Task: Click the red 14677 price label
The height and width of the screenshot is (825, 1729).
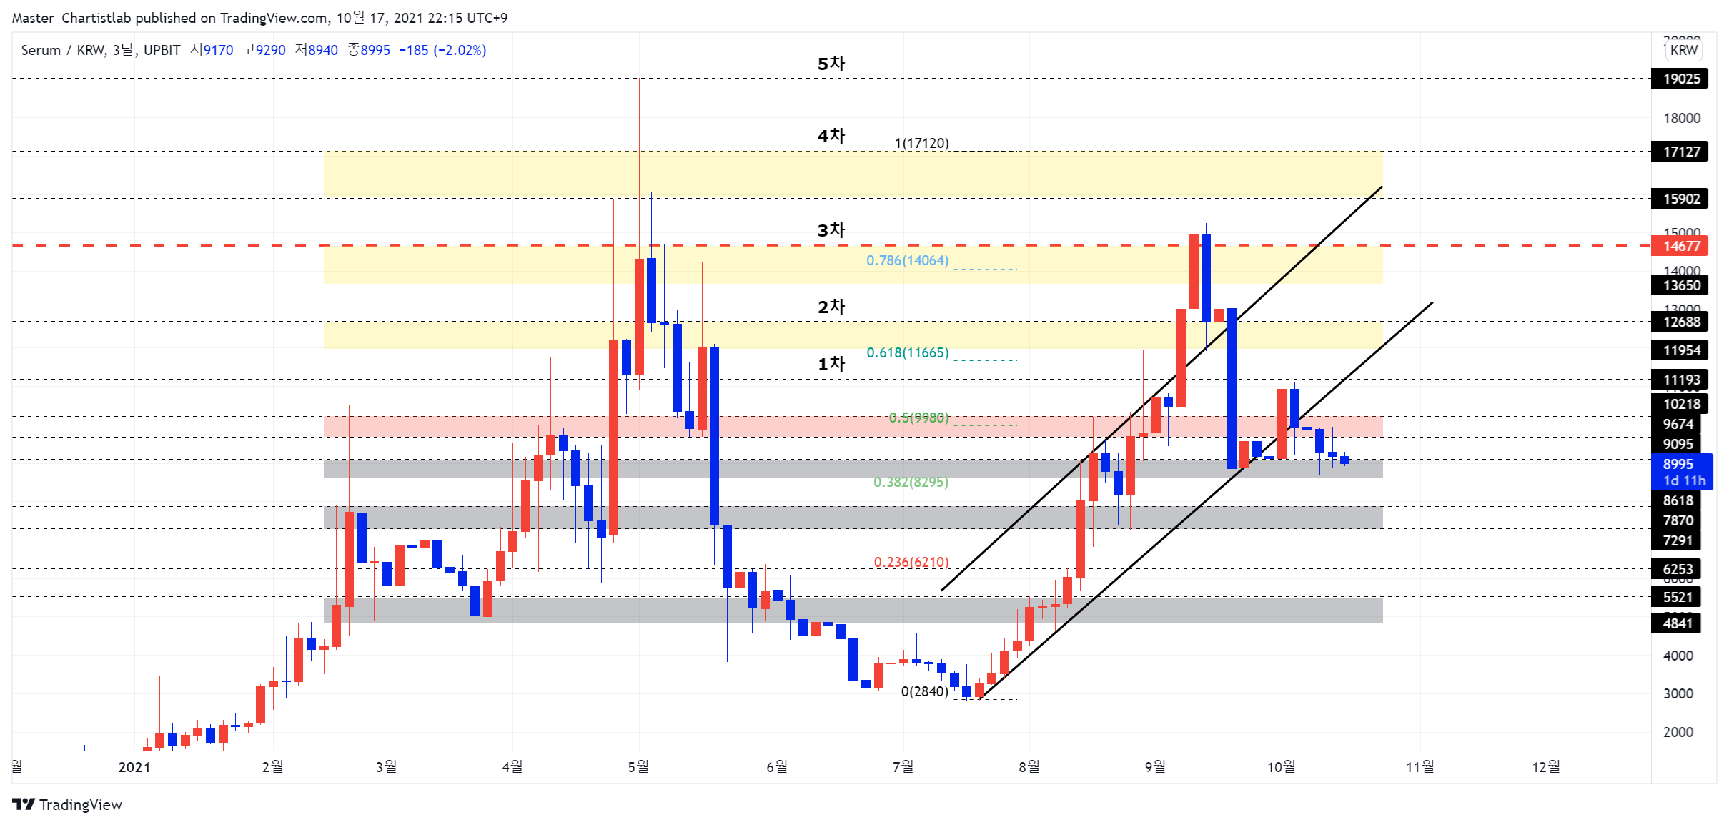Action: [x=1679, y=246]
